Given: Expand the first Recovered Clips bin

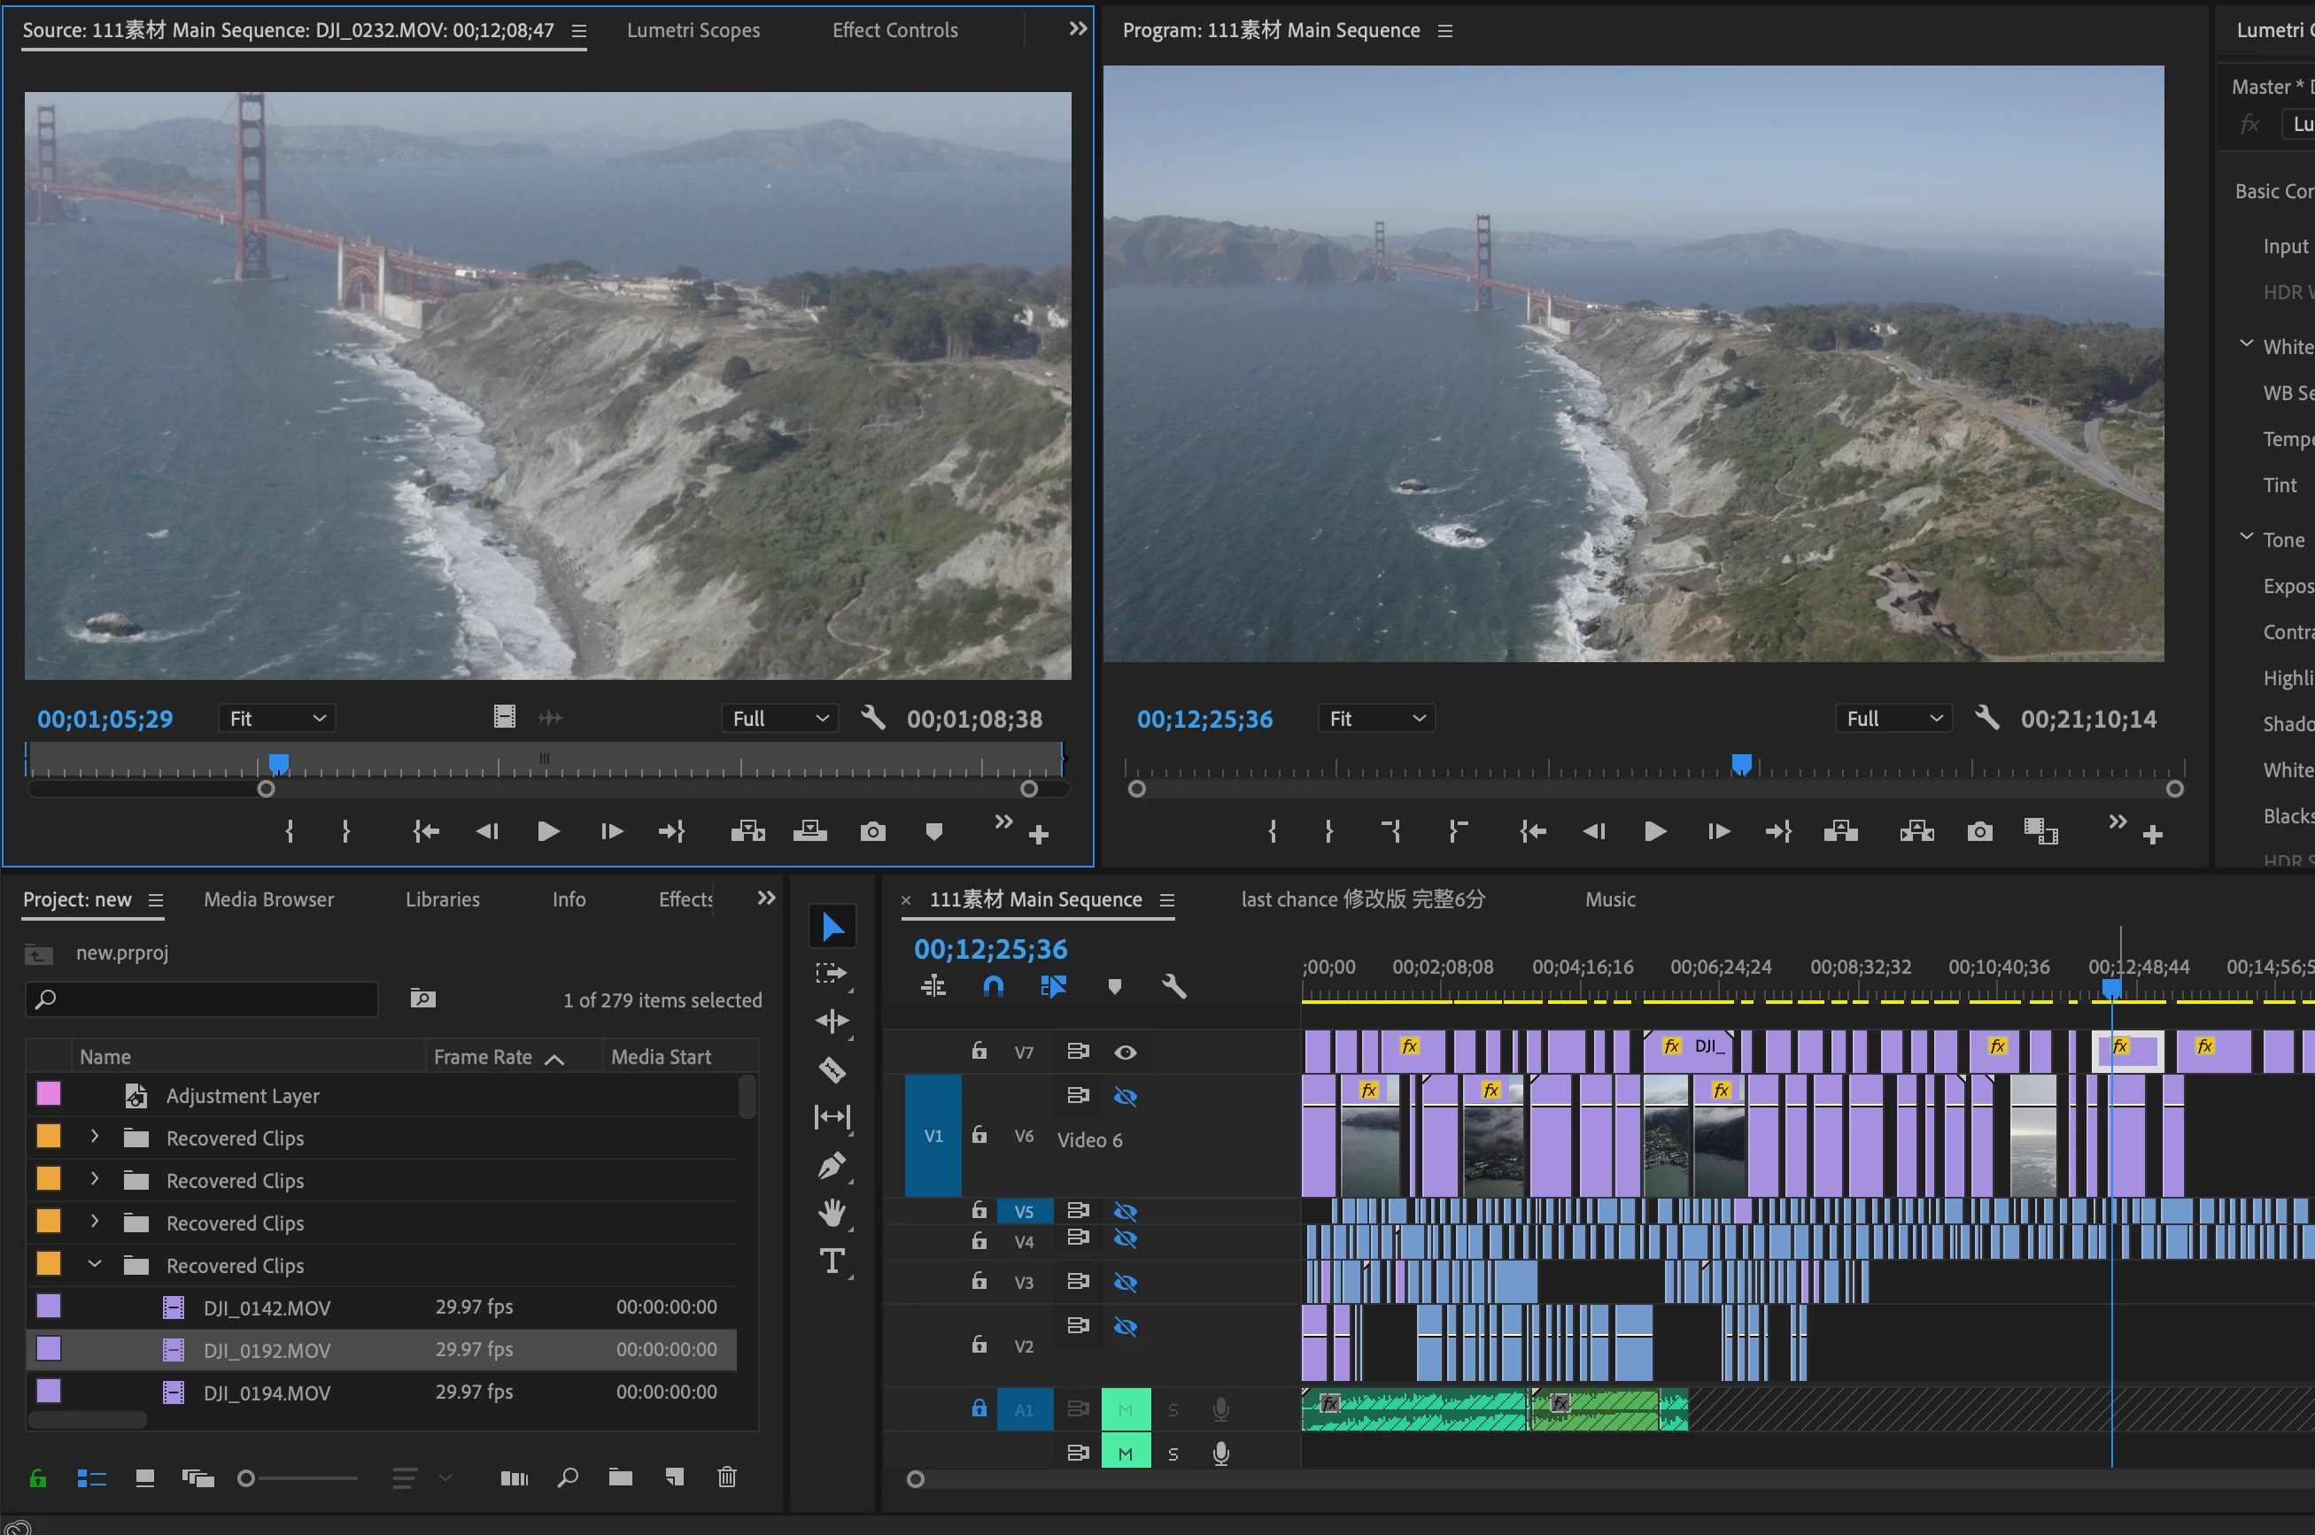Looking at the screenshot, I should click(x=94, y=1137).
